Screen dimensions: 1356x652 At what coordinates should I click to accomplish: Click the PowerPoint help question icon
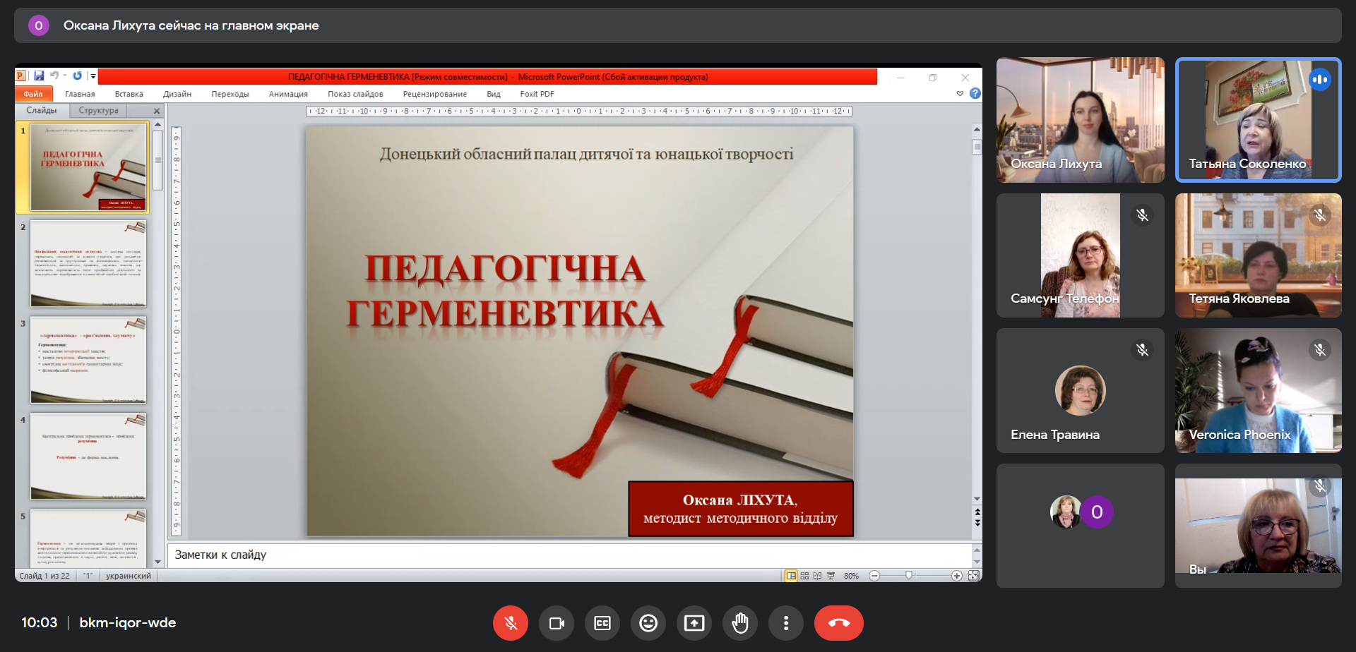(x=975, y=93)
